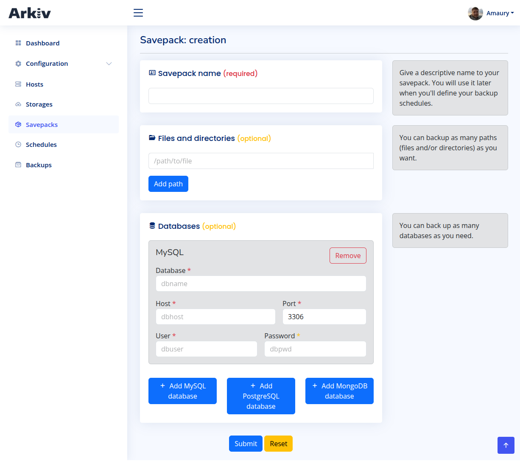
Task: Click the hamburger menu icon
Action: tap(138, 13)
